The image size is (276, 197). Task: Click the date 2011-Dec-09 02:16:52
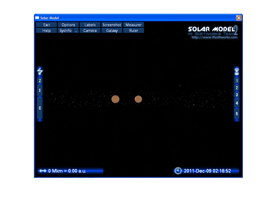tap(207, 171)
